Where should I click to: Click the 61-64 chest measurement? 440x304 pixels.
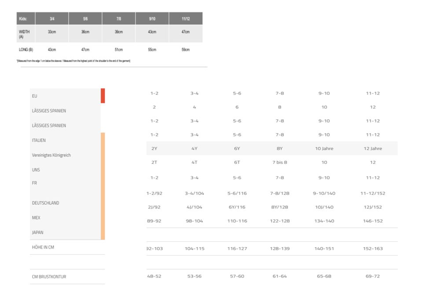[x=280, y=276]
